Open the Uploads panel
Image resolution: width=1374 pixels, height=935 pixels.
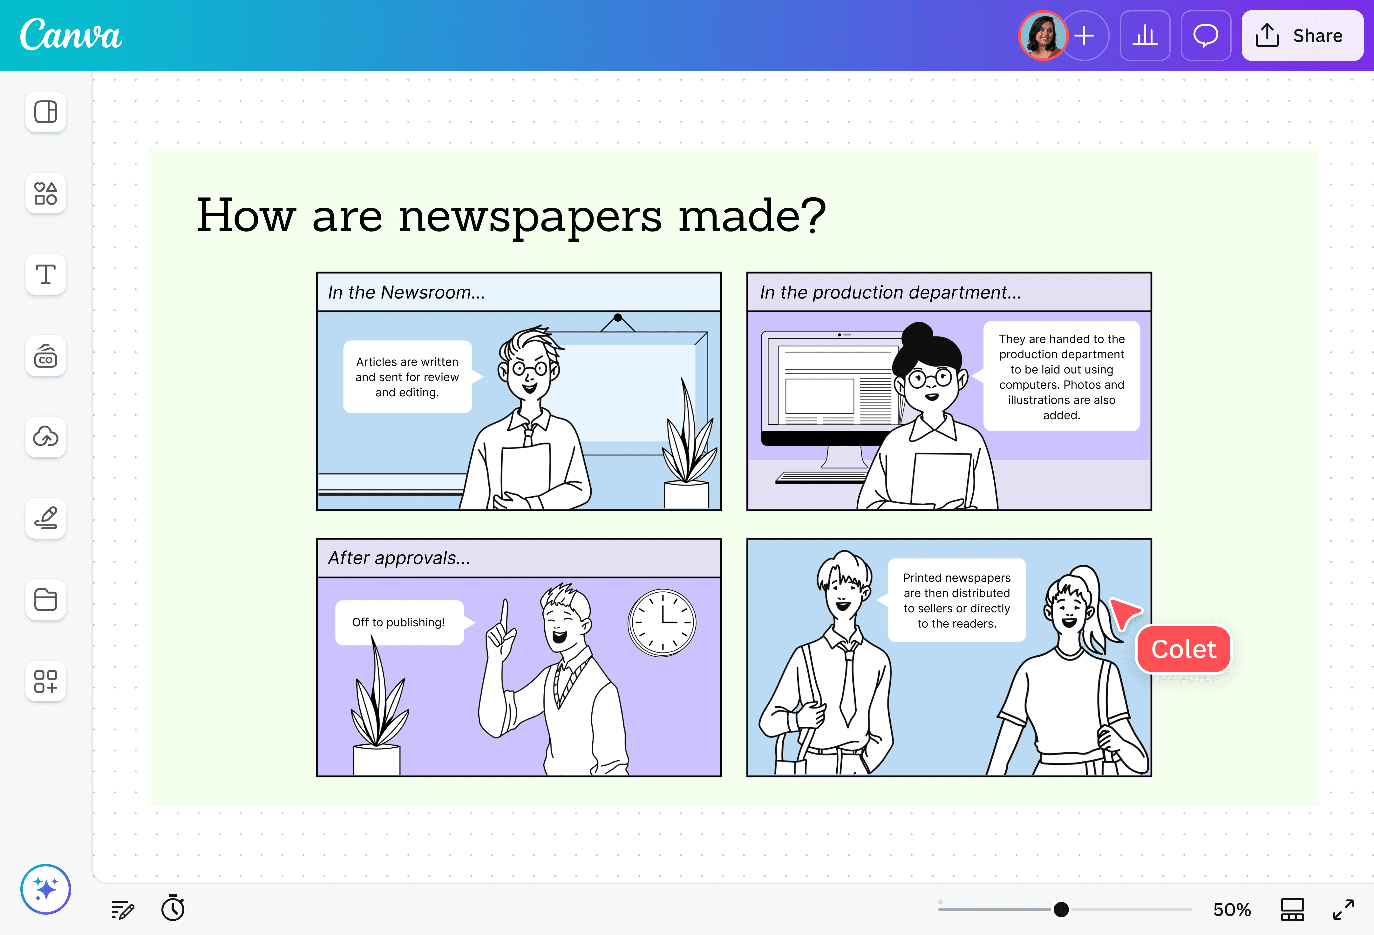pyautogui.click(x=45, y=437)
